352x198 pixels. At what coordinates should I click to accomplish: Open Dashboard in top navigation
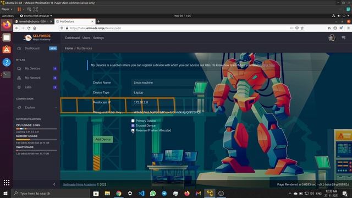coord(72,38)
